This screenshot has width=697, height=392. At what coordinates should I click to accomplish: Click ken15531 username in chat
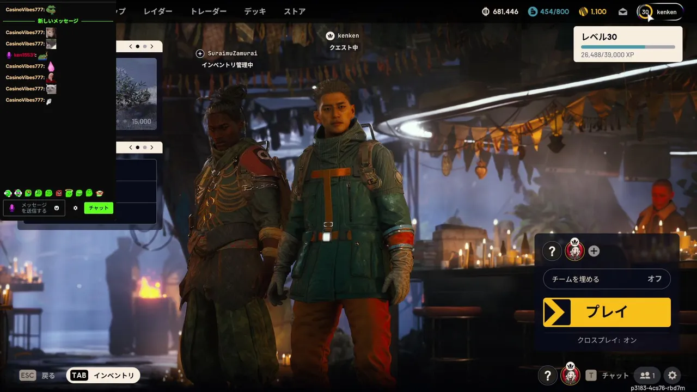(25, 55)
